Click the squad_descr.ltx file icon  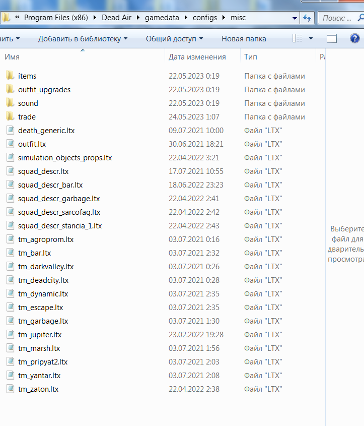(10, 171)
